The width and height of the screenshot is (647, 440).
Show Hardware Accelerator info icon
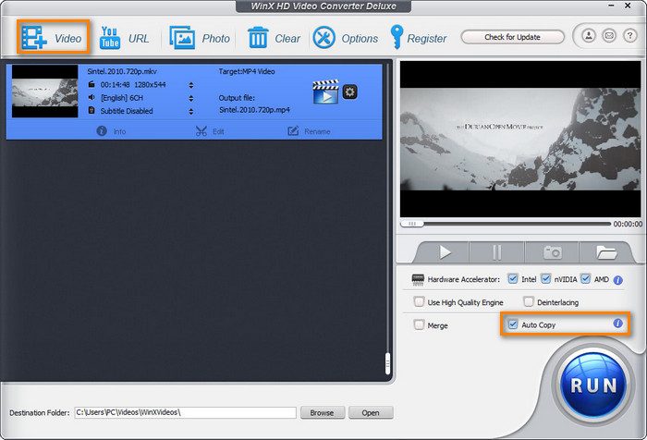pos(617,280)
